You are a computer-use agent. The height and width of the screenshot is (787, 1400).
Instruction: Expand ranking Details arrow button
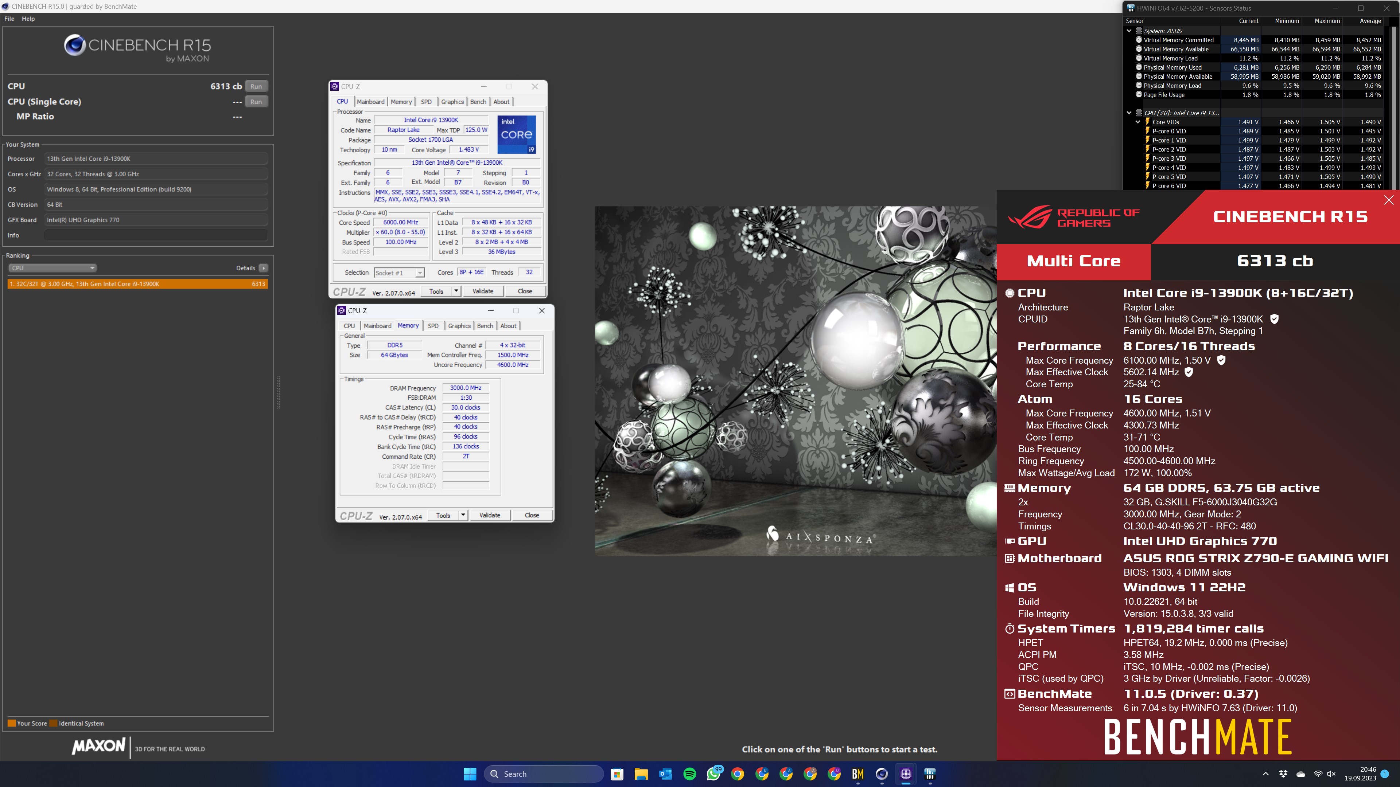[x=264, y=268]
